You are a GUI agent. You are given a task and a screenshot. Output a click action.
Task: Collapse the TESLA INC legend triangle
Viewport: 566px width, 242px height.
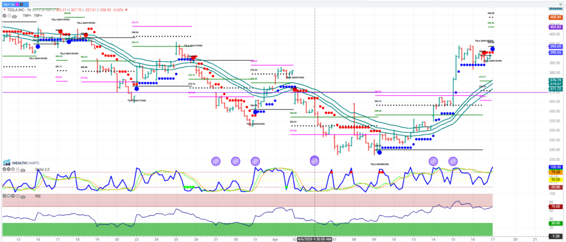pos(3,9)
